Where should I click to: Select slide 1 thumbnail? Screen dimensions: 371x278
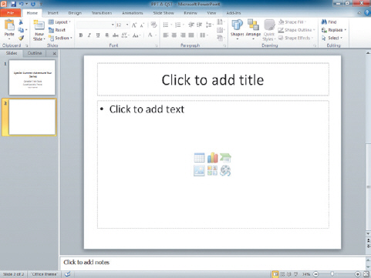tap(32, 78)
